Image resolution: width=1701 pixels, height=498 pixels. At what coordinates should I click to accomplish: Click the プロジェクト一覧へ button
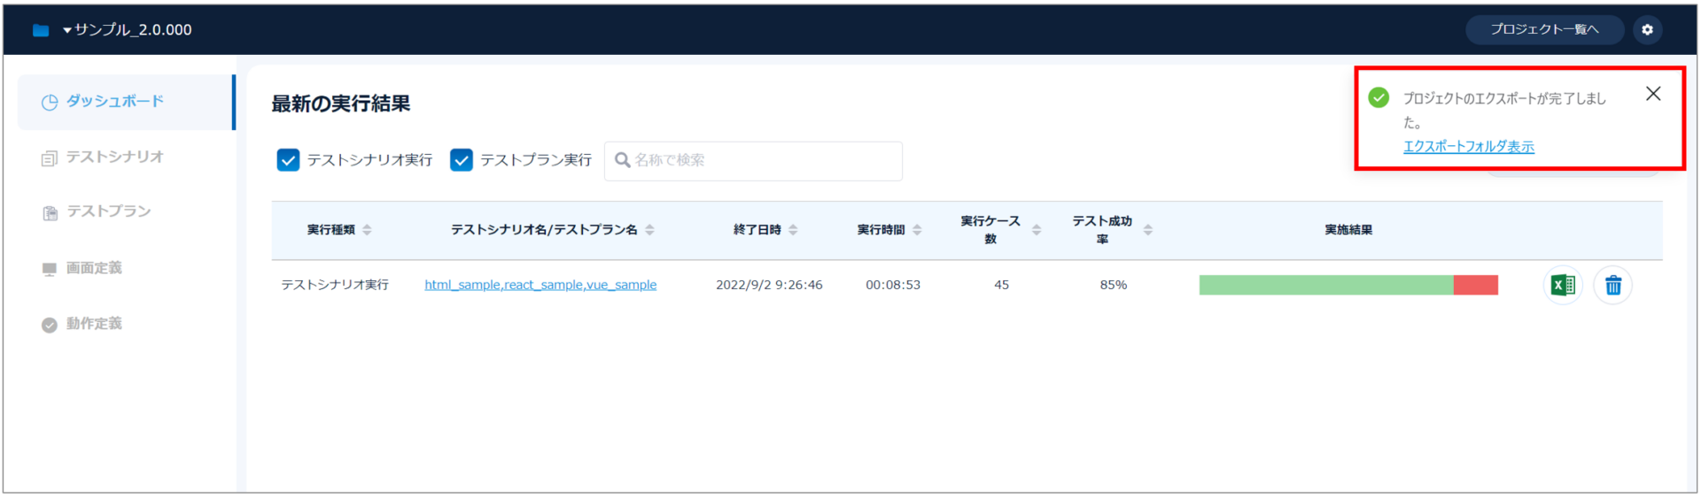[x=1543, y=29]
